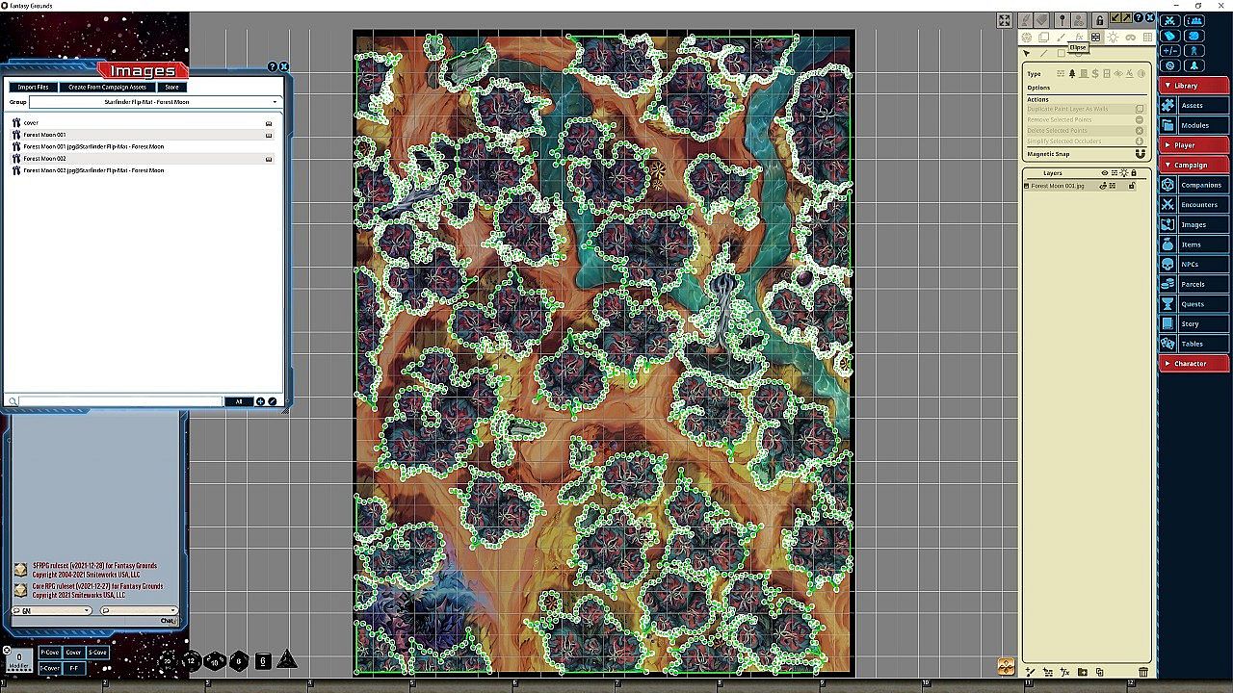This screenshot has width=1233, height=693.
Task: Open the empty chat mode dropdown
Action: click(139, 610)
